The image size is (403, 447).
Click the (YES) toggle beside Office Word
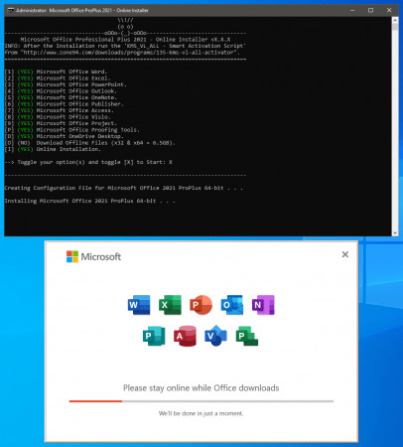pos(25,72)
